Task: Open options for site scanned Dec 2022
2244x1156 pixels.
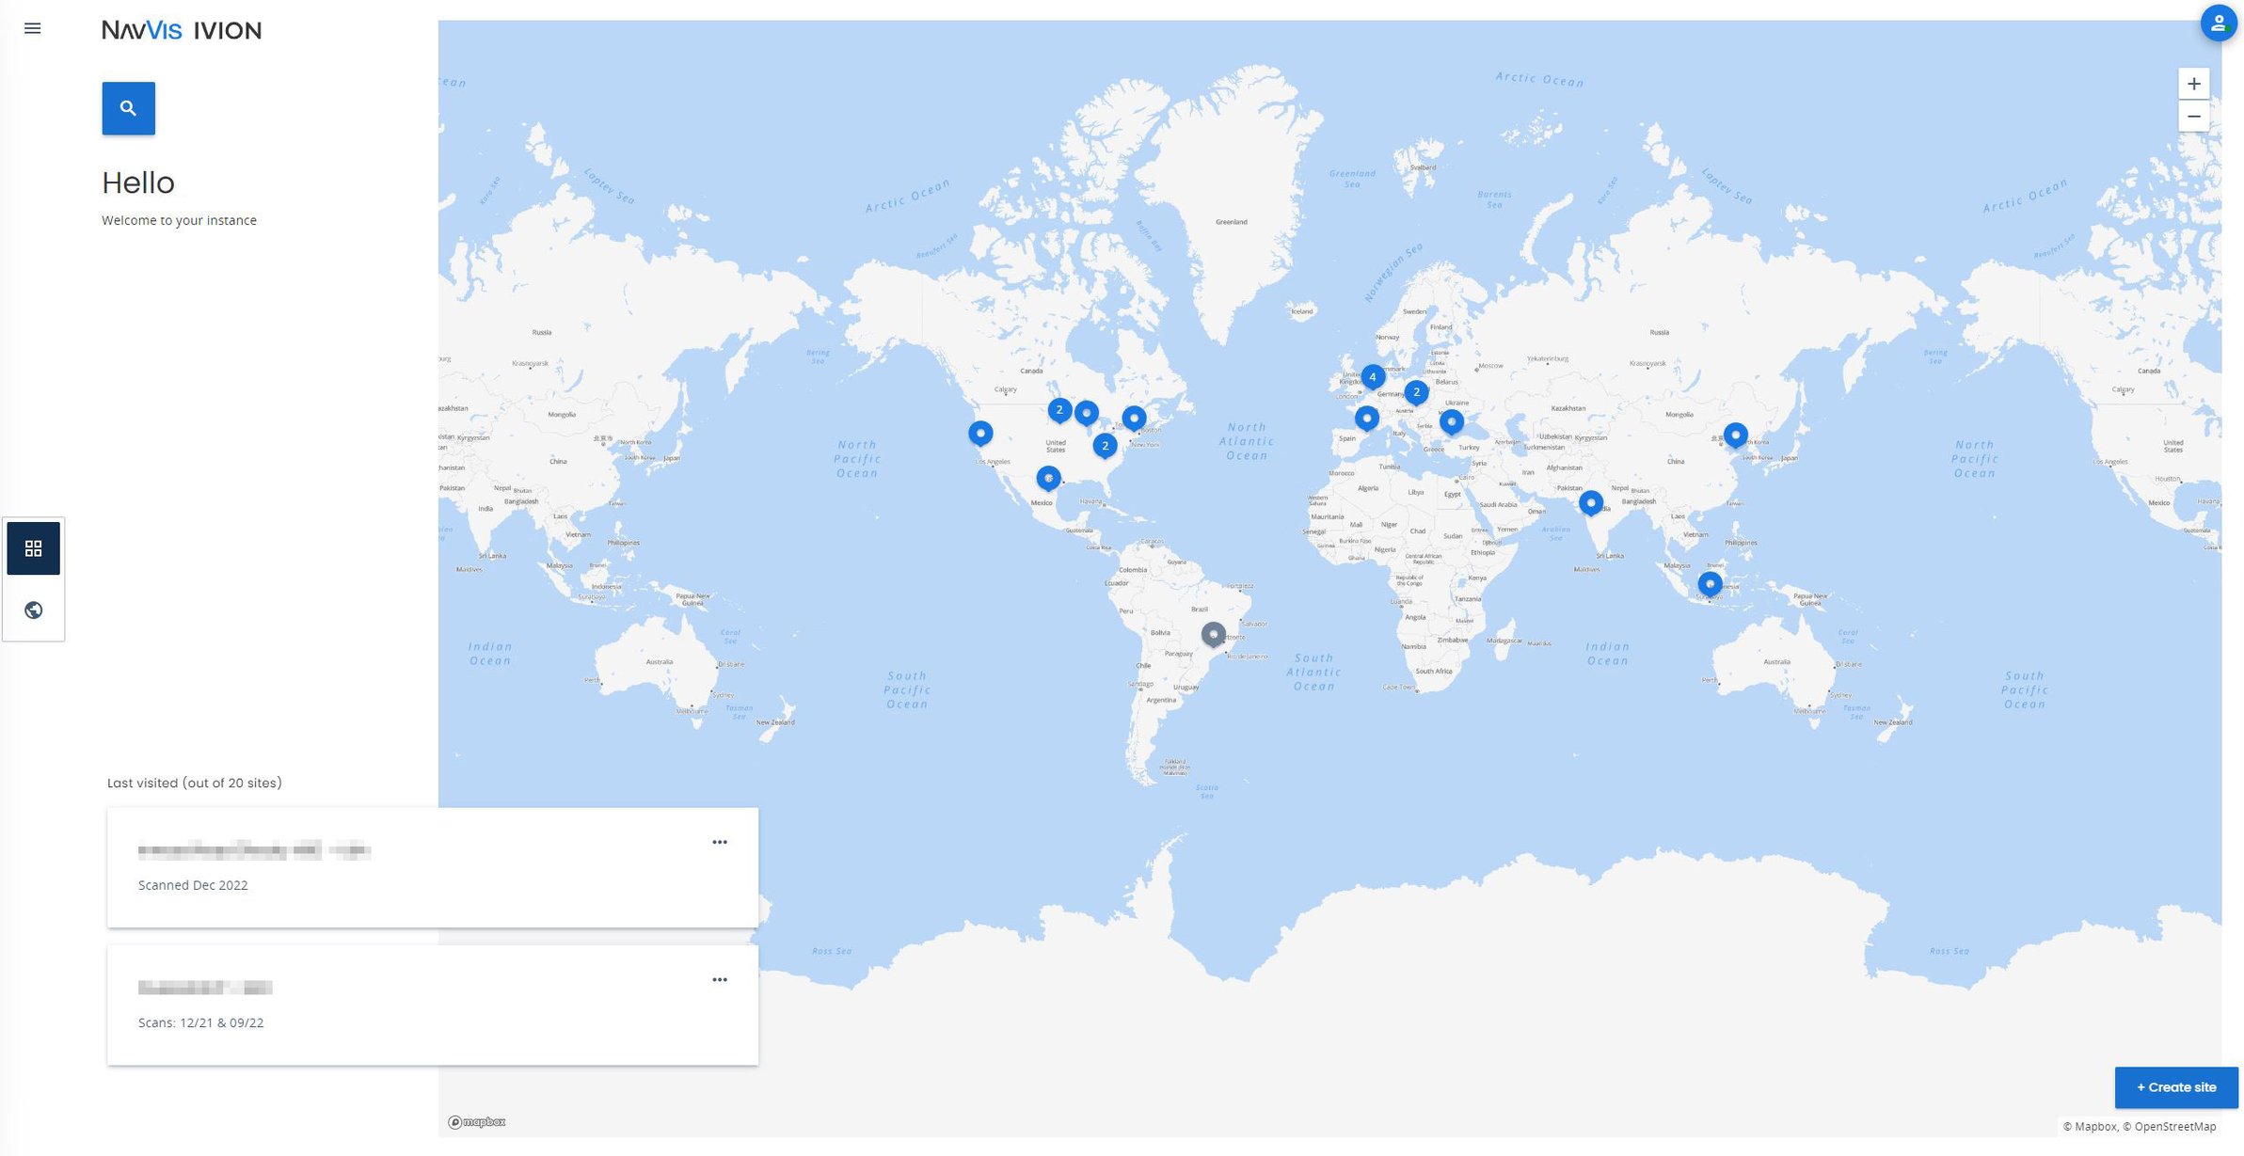Action: pos(719,843)
